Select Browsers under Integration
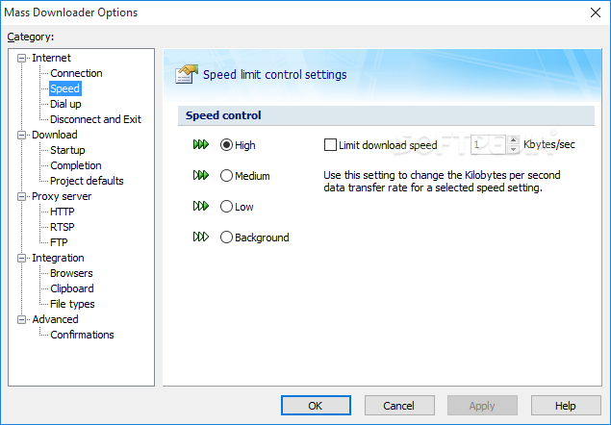Screen dimensions: 611x425 click(x=71, y=273)
